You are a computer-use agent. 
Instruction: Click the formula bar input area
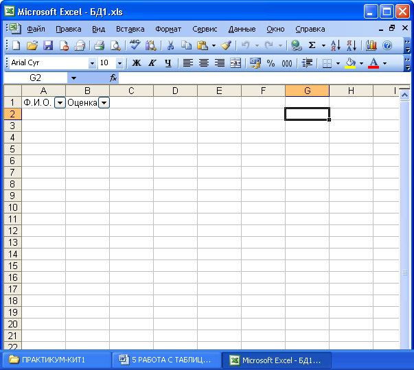tap(264, 78)
